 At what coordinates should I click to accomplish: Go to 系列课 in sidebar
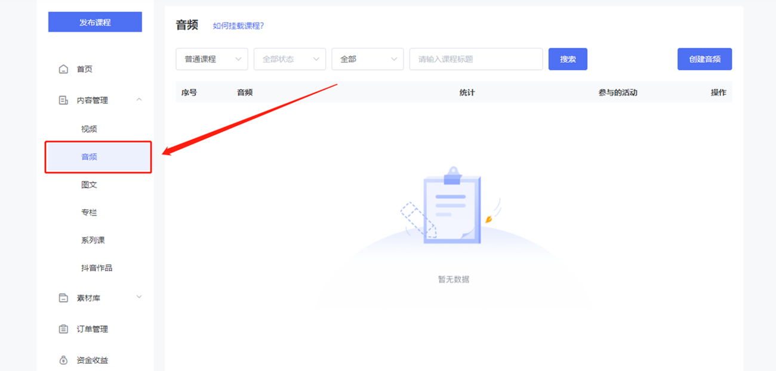[93, 240]
